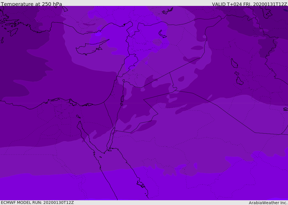This screenshot has height=205, width=288.
Task: Click the 'ECMWF MODEL RUN: 20200130T12Z' footer text
Action: 37,202
